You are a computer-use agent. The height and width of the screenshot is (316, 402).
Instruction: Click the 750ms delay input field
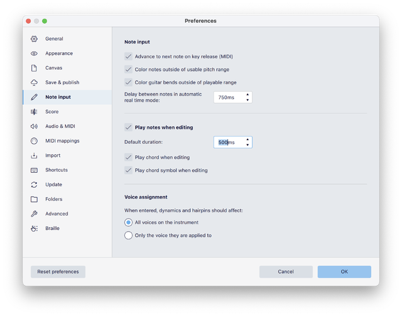[229, 97]
